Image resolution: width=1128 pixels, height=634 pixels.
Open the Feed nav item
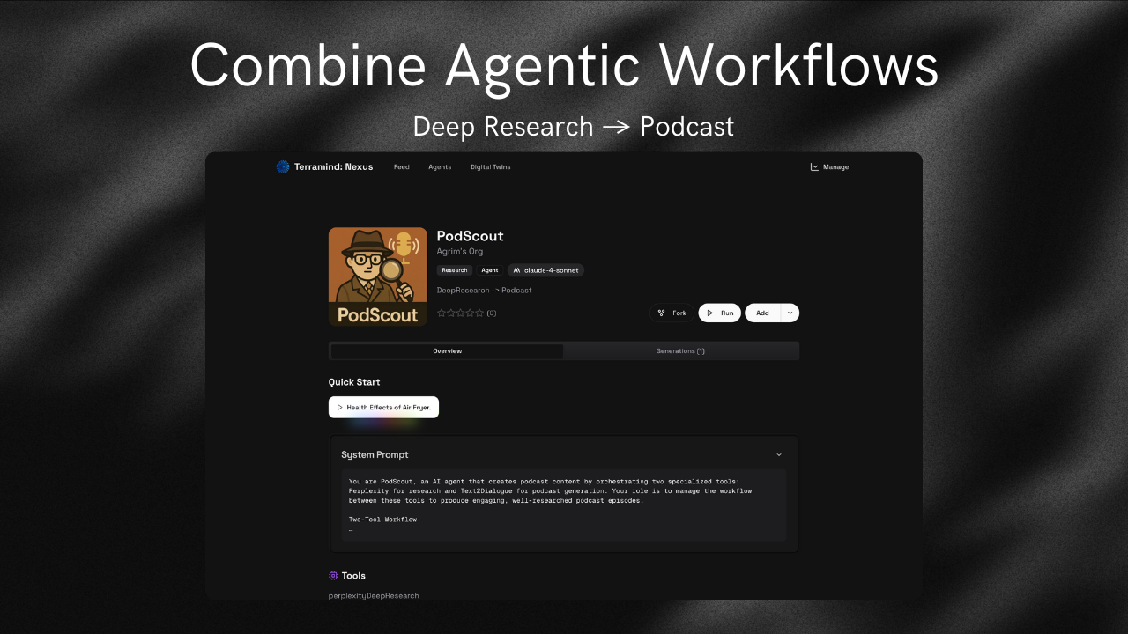point(402,166)
